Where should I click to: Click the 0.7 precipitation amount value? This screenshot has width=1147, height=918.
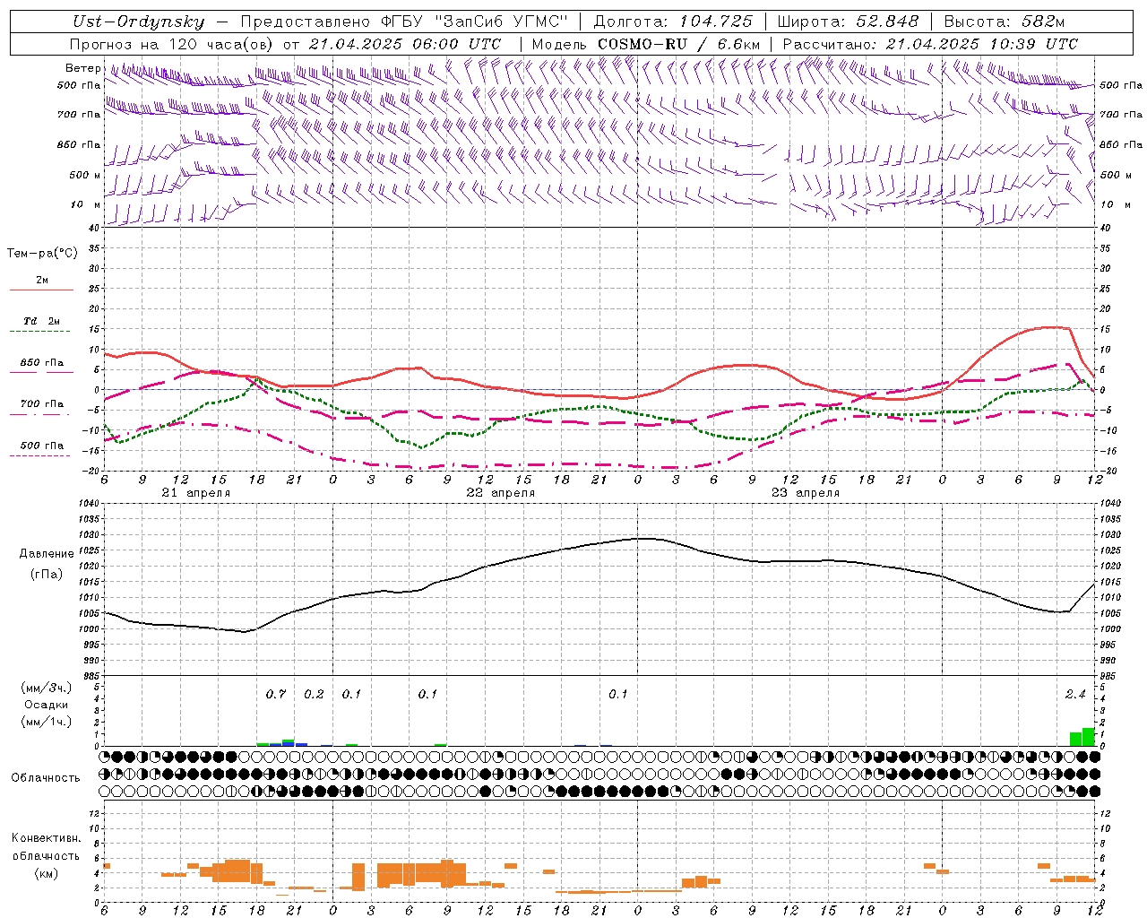276,695
